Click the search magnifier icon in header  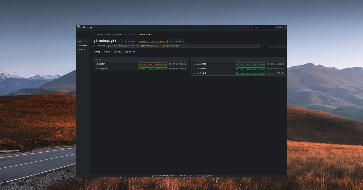click(x=252, y=27)
